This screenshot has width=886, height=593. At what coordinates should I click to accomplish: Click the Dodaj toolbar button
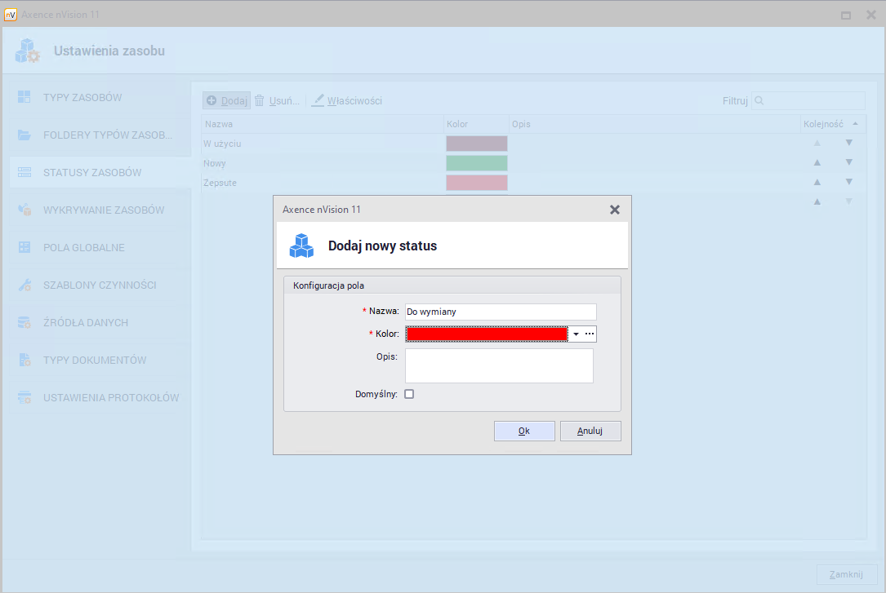226,100
